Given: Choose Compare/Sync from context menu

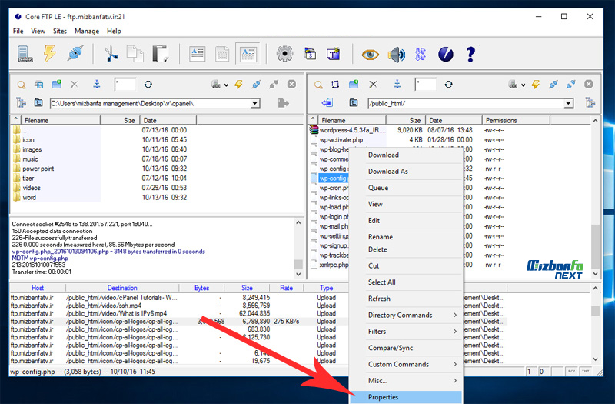Looking at the screenshot, I should (406, 348).
